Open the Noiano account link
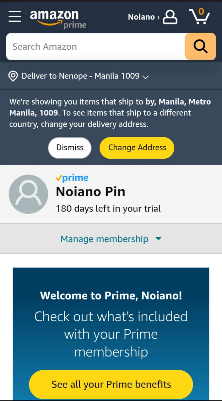The width and height of the screenshot is (222, 401). pyautogui.click(x=143, y=17)
